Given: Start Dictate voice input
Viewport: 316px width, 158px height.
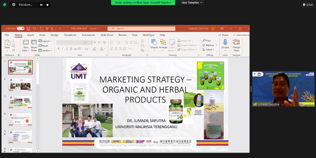Looking at the screenshot, I should click(225, 43).
